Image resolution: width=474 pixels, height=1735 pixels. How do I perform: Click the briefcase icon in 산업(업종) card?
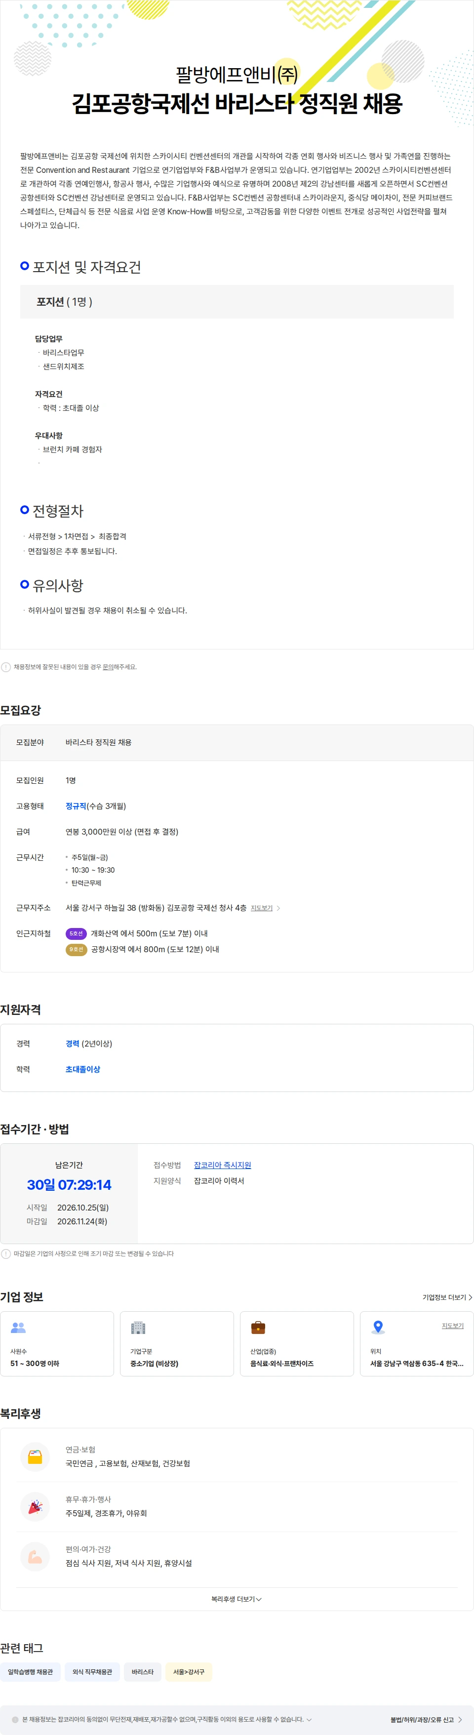click(258, 1327)
